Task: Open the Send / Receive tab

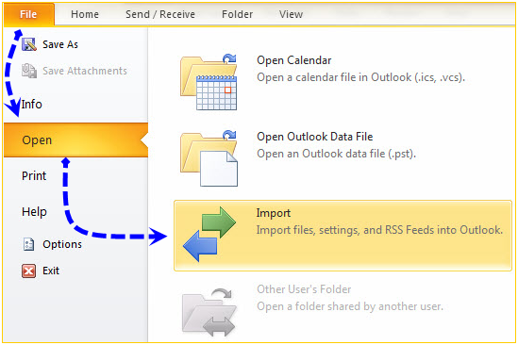Action: pyautogui.click(x=160, y=14)
